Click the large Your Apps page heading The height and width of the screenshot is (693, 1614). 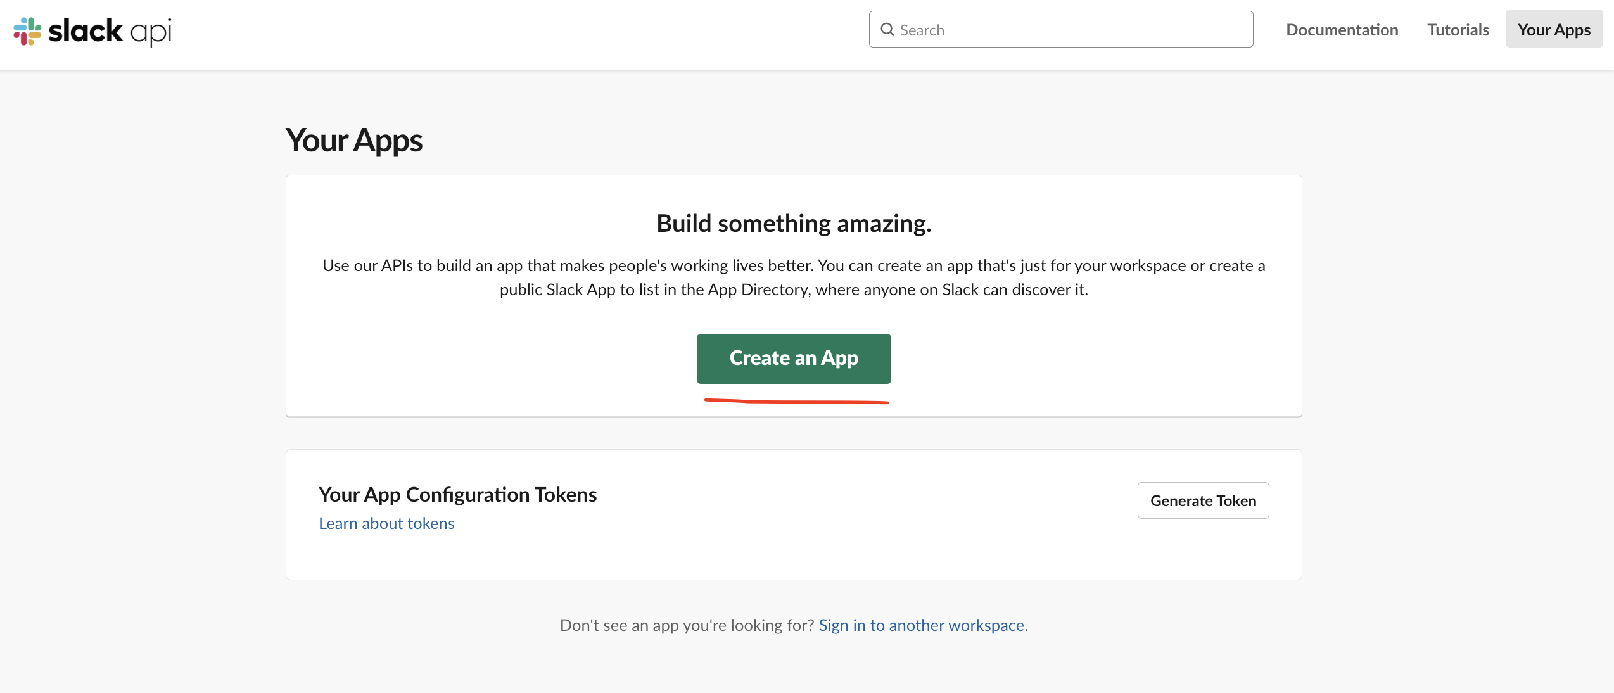pyautogui.click(x=353, y=140)
